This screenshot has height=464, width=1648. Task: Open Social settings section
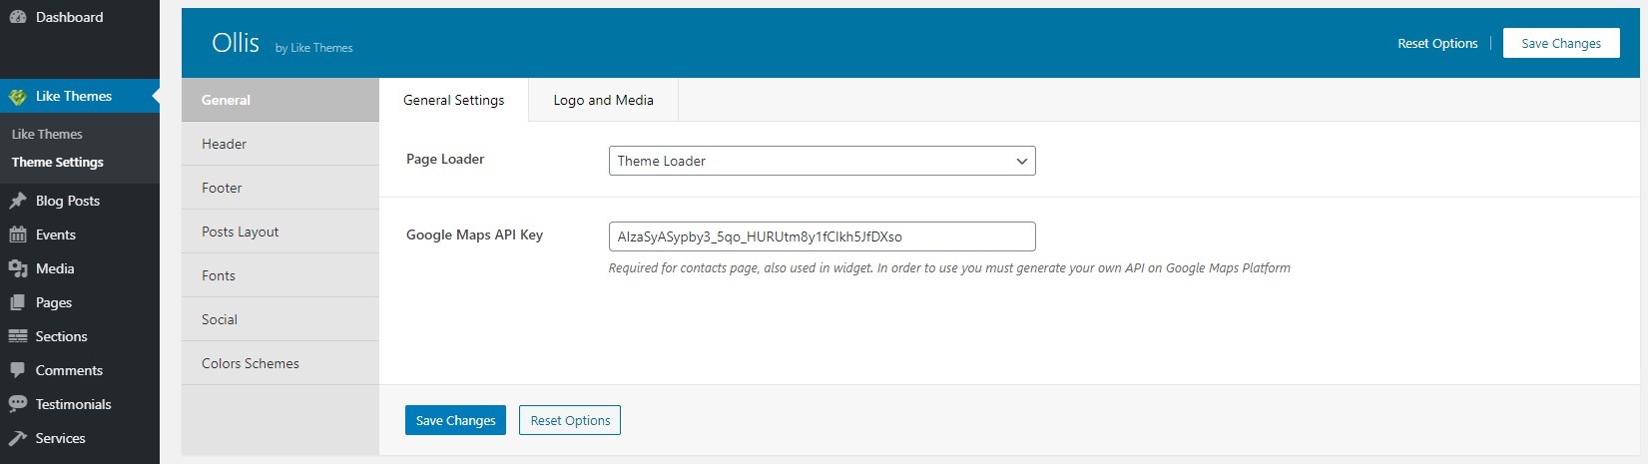coord(280,319)
